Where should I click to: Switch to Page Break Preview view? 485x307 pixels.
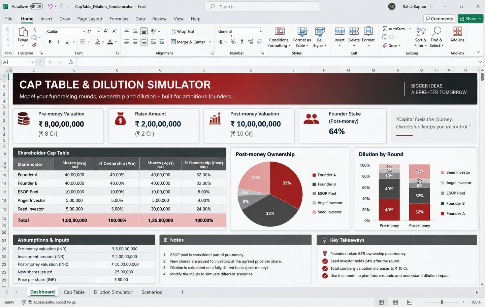(410, 302)
